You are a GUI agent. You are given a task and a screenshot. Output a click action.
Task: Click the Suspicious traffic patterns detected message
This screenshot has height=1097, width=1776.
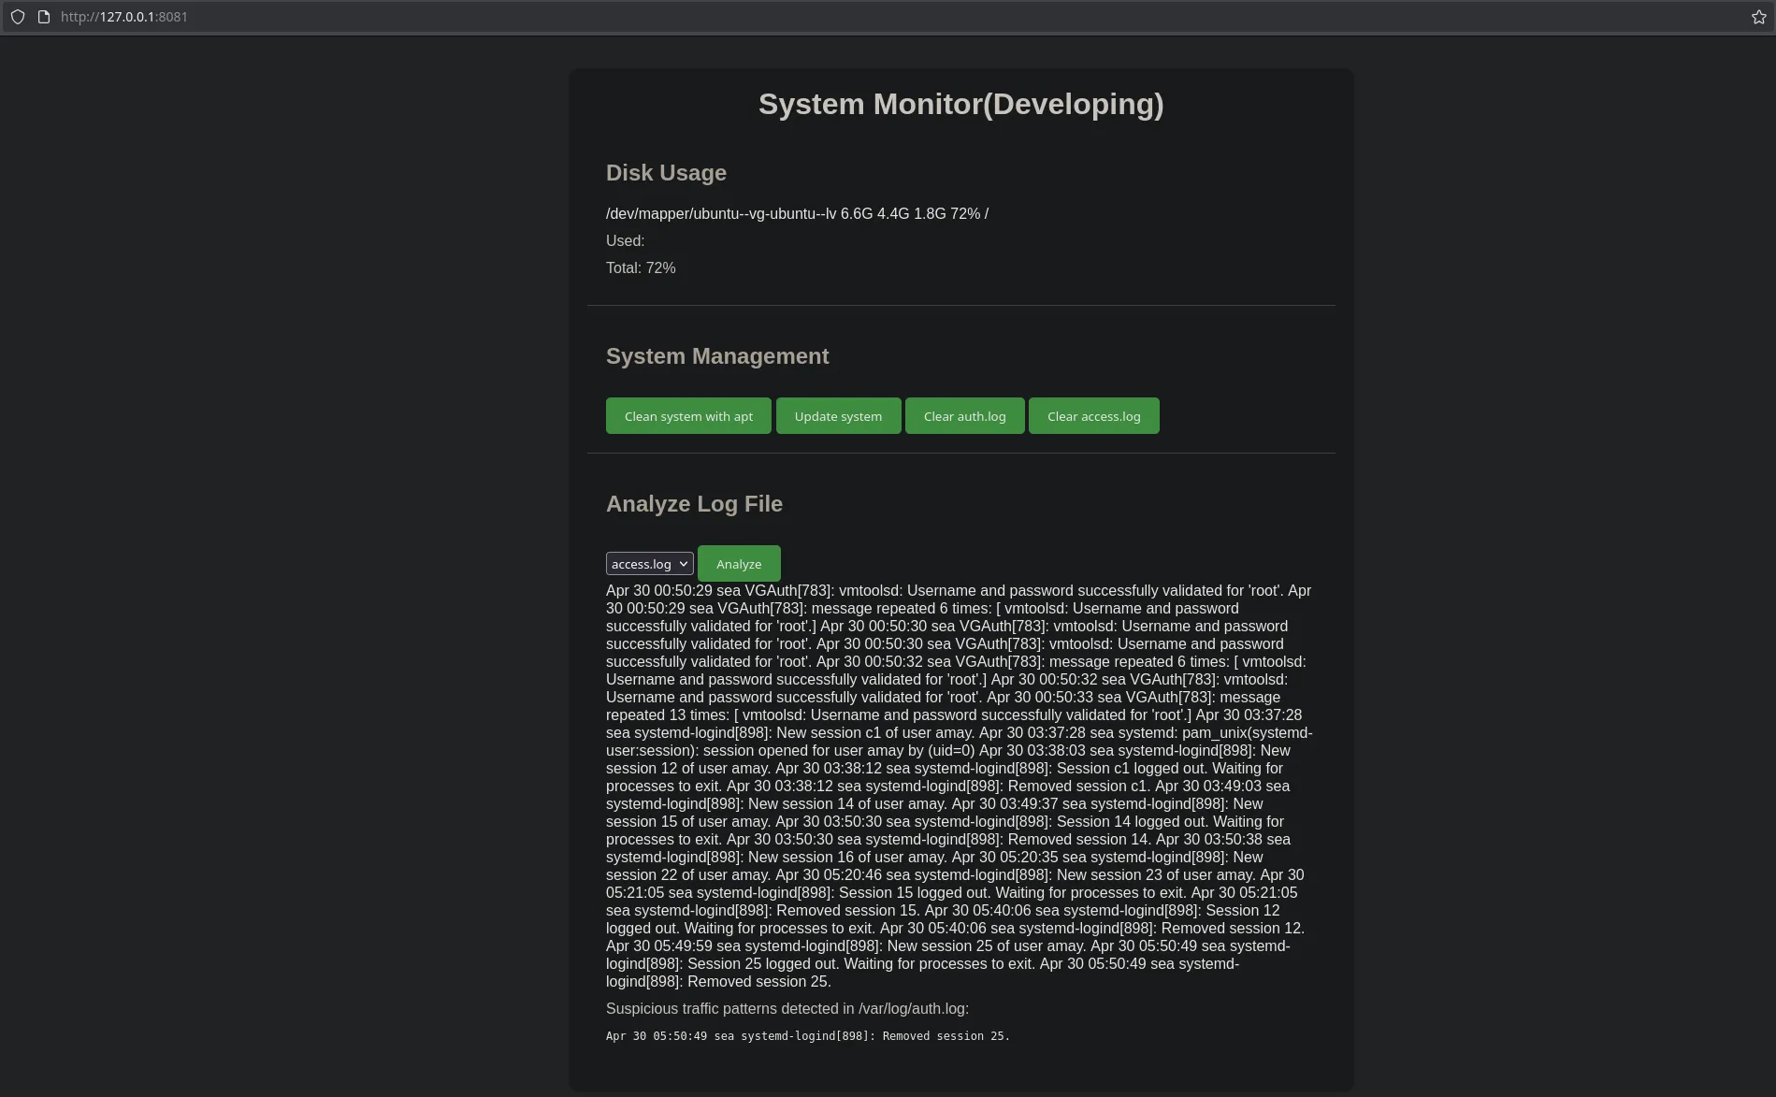787,1009
